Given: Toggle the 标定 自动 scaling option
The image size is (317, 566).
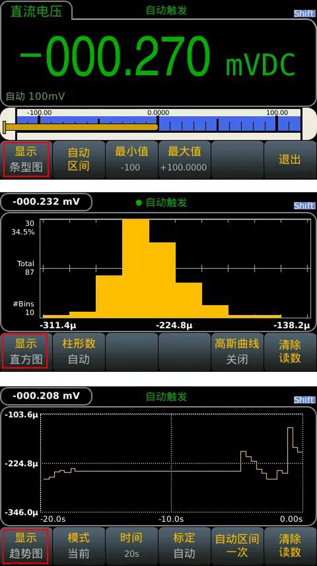Looking at the screenshot, I should [x=184, y=545].
